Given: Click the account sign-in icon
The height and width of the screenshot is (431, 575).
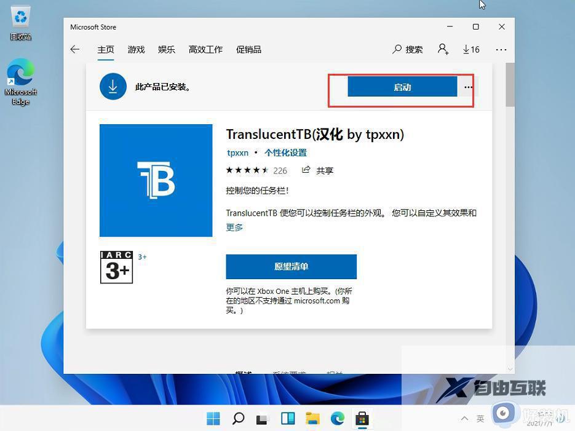Looking at the screenshot, I should click(x=443, y=49).
